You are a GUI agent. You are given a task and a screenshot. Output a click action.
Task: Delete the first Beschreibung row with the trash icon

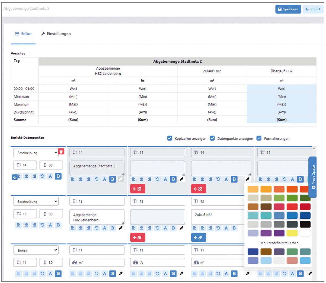point(61,152)
